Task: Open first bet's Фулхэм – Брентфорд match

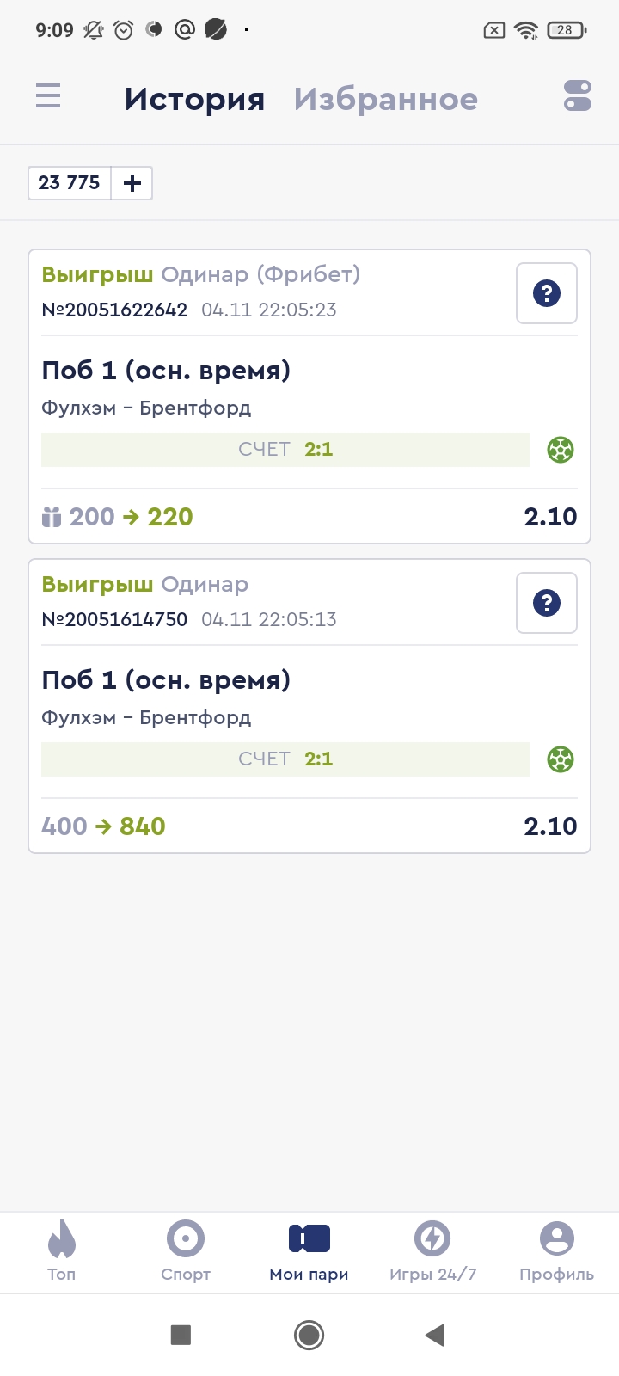Action: click(146, 408)
